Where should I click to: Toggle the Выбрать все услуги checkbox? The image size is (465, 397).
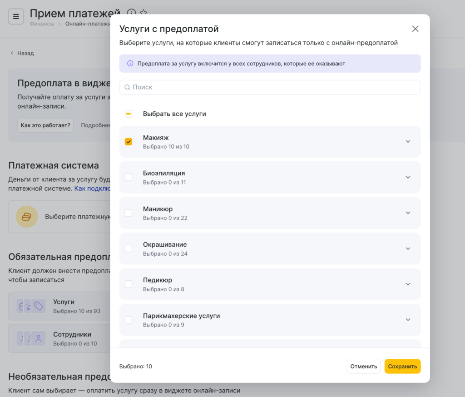(129, 114)
